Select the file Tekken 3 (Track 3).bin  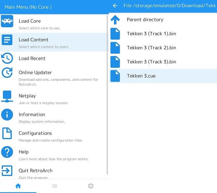163,62
